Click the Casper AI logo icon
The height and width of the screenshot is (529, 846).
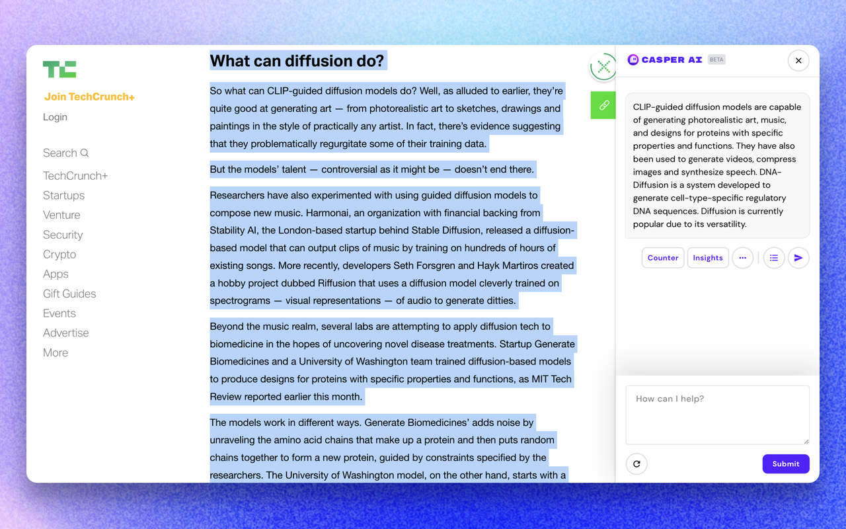tap(633, 60)
